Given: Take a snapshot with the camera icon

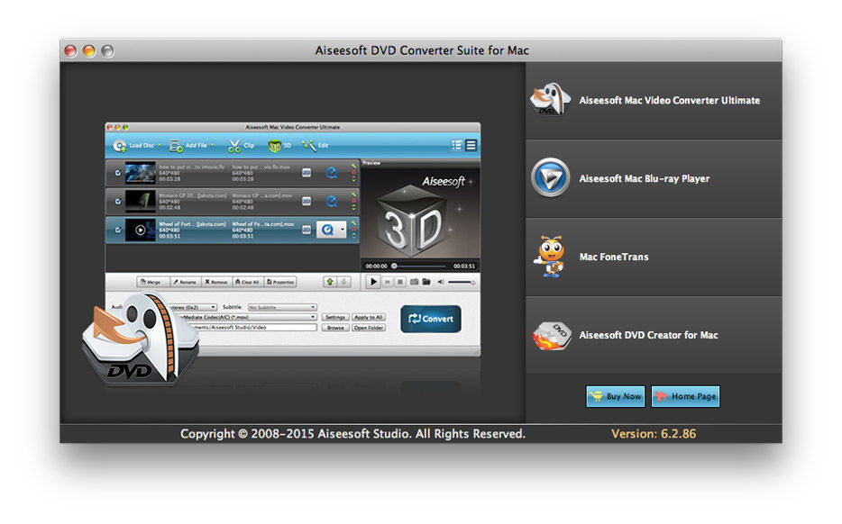Looking at the screenshot, I should (x=414, y=282).
